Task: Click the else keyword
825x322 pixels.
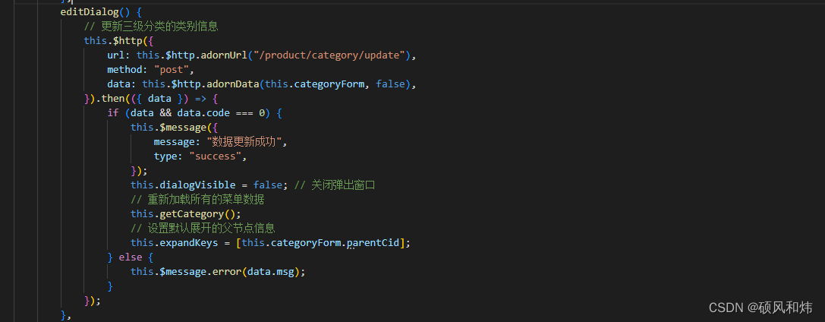Action: pos(130,257)
